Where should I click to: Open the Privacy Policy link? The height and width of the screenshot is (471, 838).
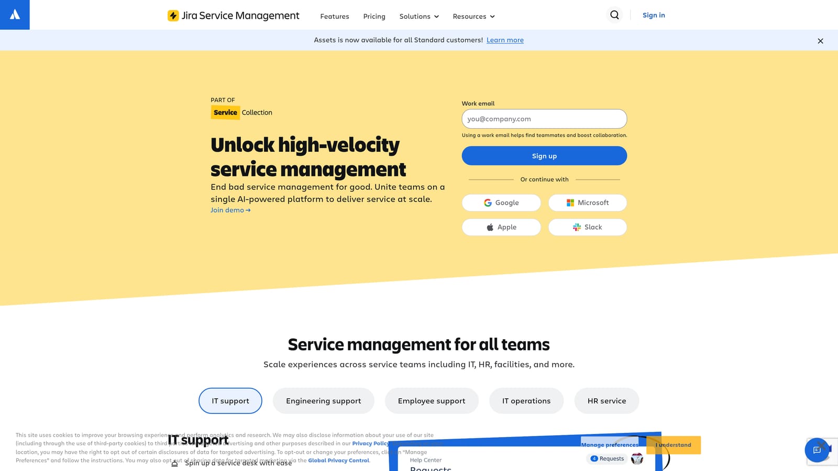point(371,443)
